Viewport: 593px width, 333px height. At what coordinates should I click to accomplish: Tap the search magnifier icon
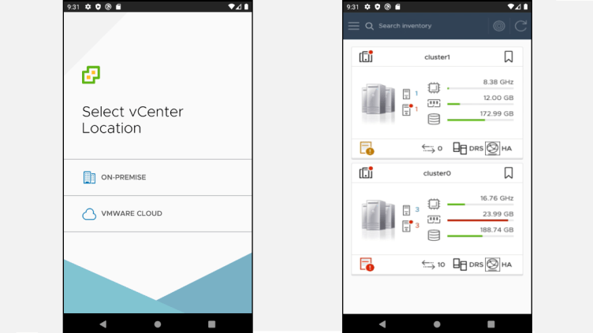[x=369, y=26]
